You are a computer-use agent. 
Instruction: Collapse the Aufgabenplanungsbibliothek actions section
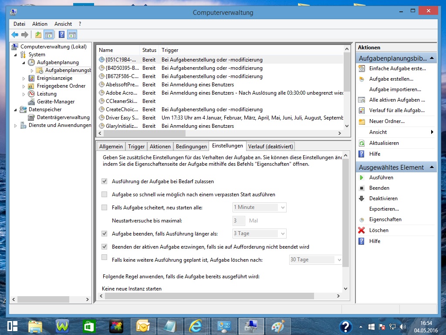[432, 58]
